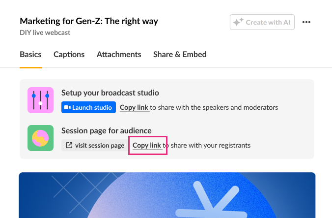This screenshot has height=218, width=332.
Task: Click the camera icon in Launch studio
Action: 67,107
